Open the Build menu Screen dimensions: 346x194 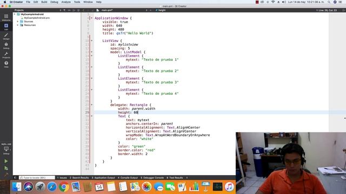click(44, 2)
